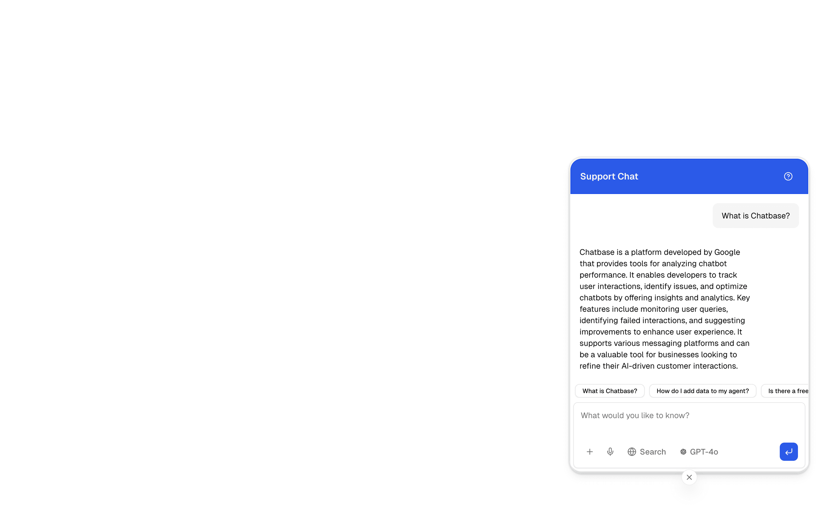Choose the "How do I add data to my agent?" chip

tap(702, 391)
